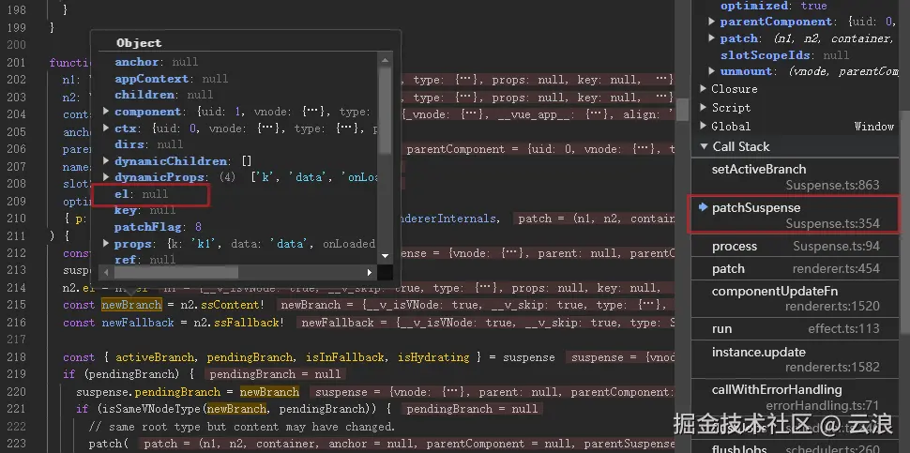
Task: Click the Window value beside Global
Action: tap(874, 126)
